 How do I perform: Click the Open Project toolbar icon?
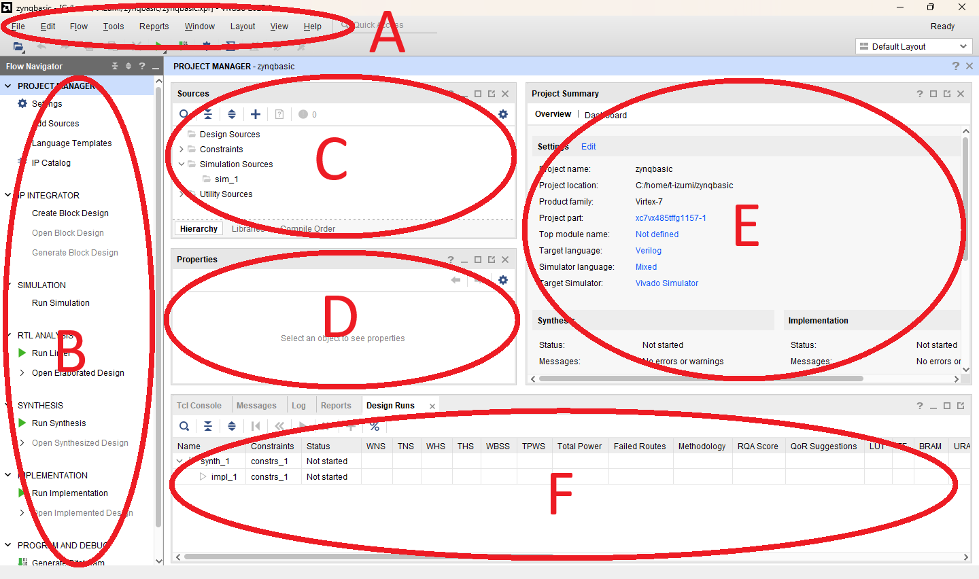pos(18,46)
